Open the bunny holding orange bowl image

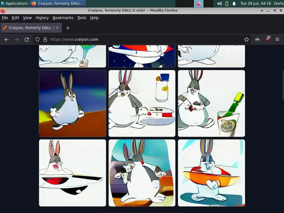coord(211,173)
